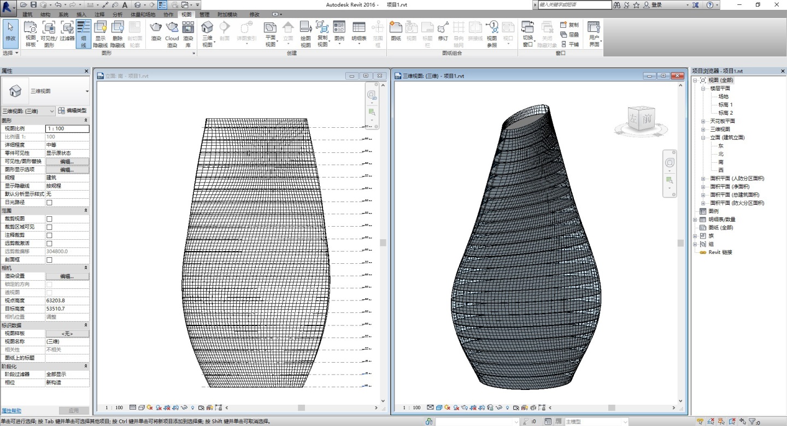Click the 绘图视图 (Drafting View) icon
The height and width of the screenshot is (426, 787).
tap(306, 34)
